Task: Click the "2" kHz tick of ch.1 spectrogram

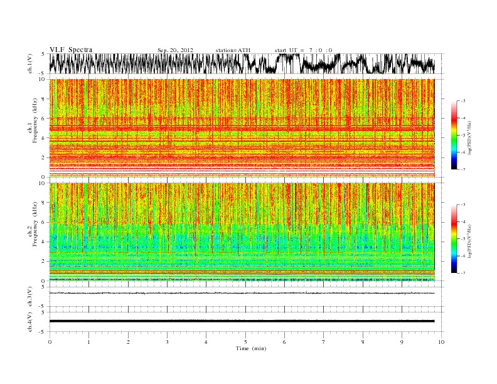Action: 43,157
